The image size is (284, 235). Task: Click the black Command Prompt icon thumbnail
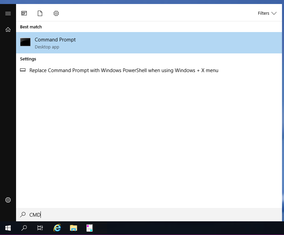(x=25, y=42)
